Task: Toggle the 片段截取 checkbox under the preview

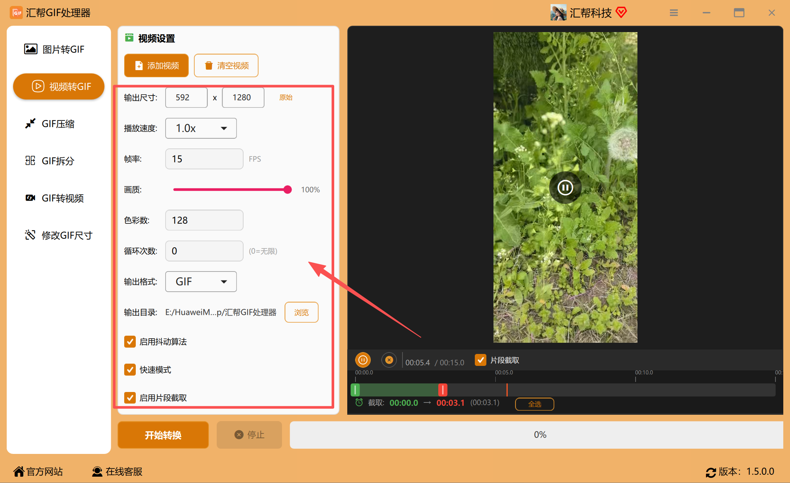Action: (480, 360)
